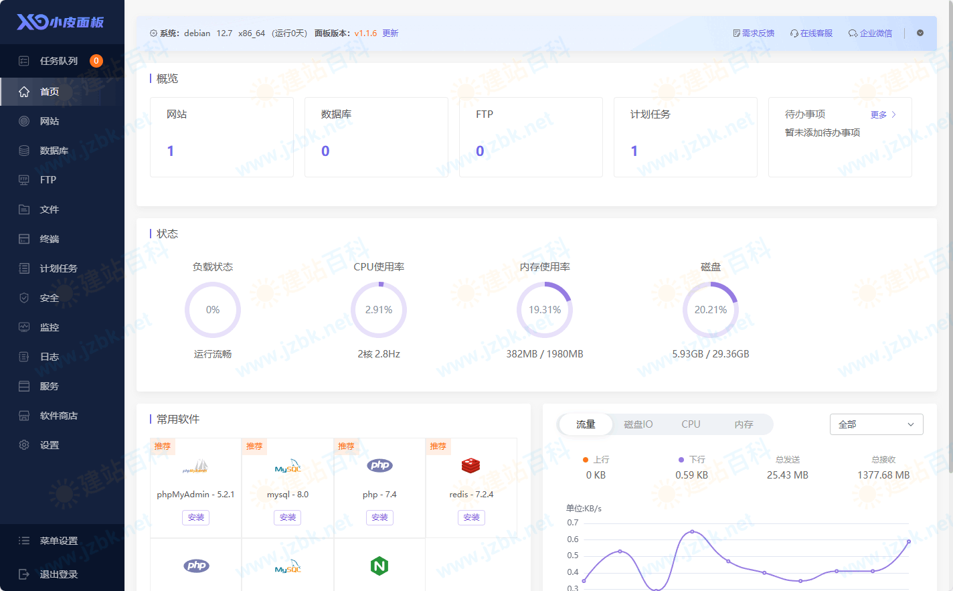Expand the 更多 to-do items chevron
Image resolution: width=953 pixels, height=591 pixels.
coord(893,115)
